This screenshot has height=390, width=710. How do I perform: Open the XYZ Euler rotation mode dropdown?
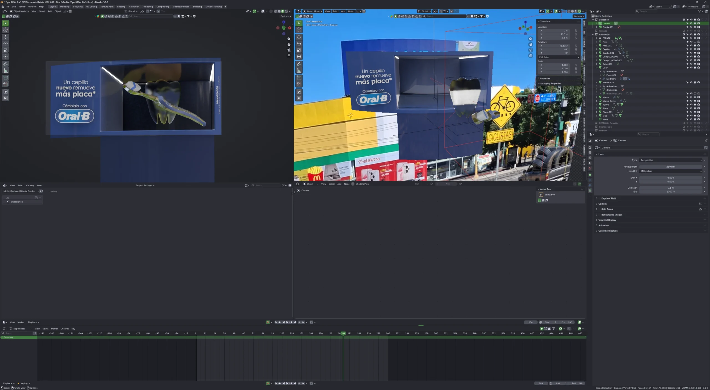559,57
